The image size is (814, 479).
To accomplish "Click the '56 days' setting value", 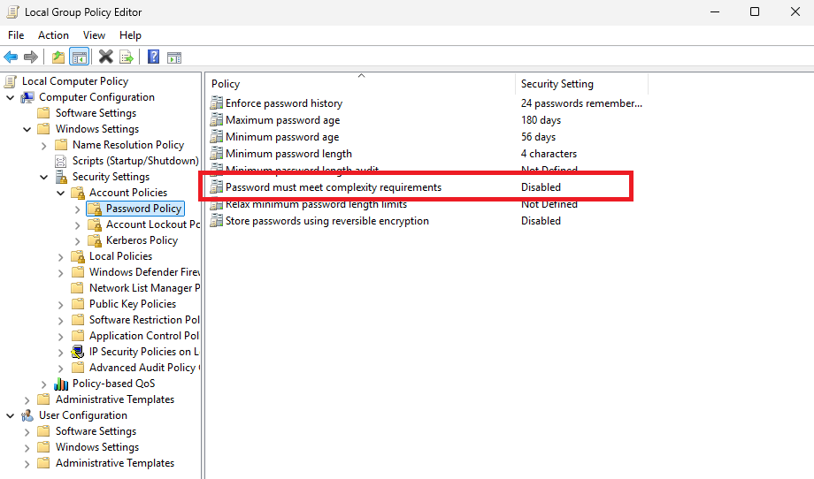I will (x=538, y=137).
